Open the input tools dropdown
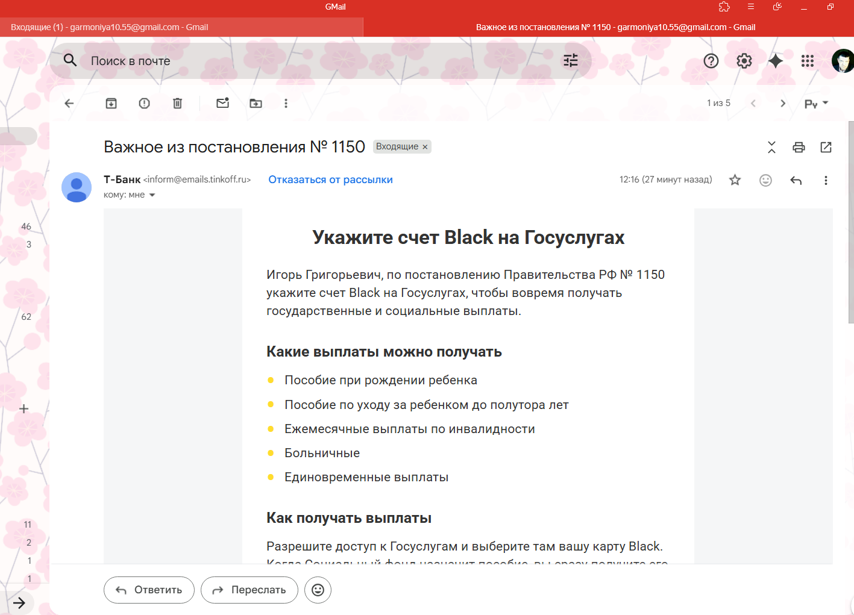The width and height of the screenshot is (854, 615). pyautogui.click(x=816, y=103)
